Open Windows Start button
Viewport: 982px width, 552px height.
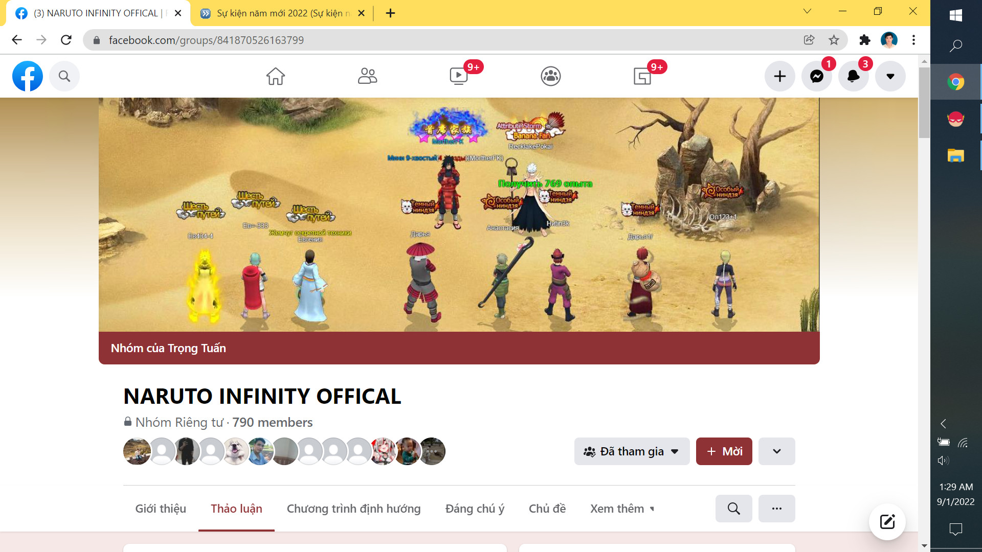point(955,15)
